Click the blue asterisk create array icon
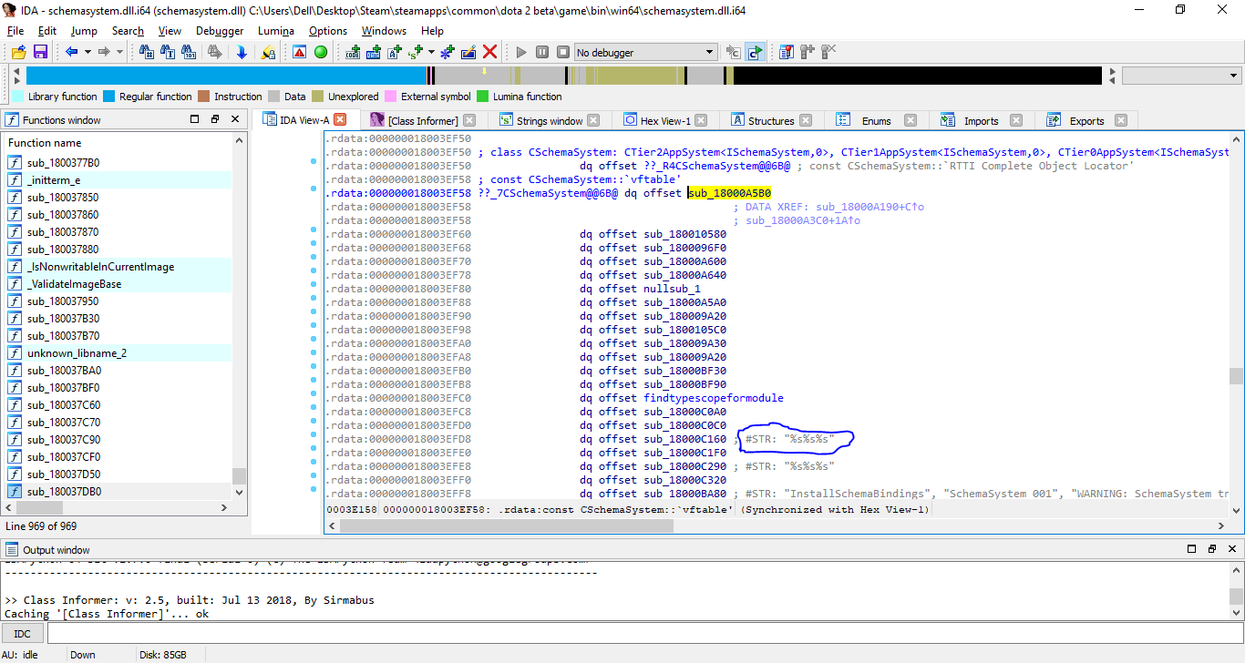 (x=448, y=52)
